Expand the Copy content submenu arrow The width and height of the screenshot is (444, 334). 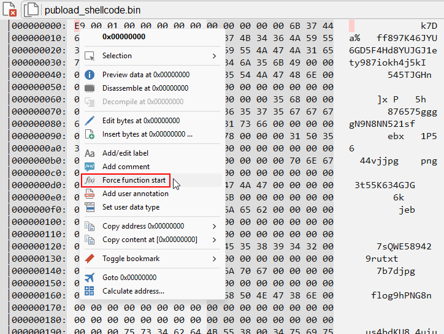(214, 240)
